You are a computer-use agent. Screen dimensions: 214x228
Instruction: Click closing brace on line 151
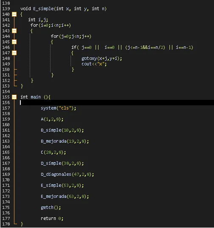52,75
